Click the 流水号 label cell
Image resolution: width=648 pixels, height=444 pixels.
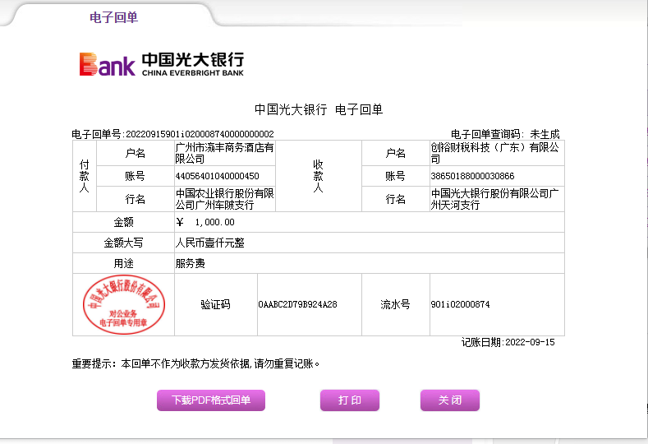point(396,304)
